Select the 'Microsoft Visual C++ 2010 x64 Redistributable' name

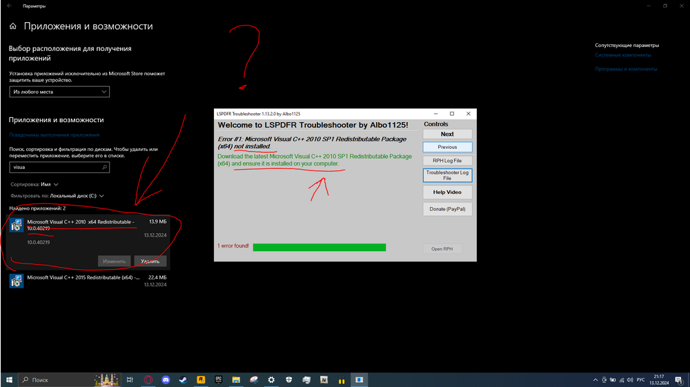(81, 225)
